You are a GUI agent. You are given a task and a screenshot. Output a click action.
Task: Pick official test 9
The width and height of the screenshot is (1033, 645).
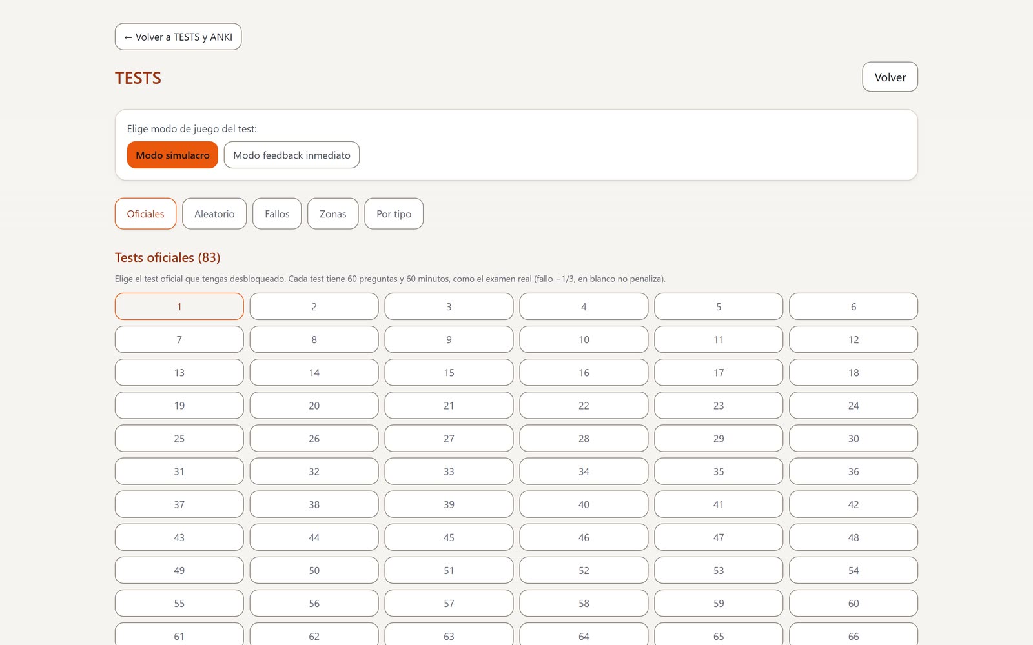tap(449, 339)
